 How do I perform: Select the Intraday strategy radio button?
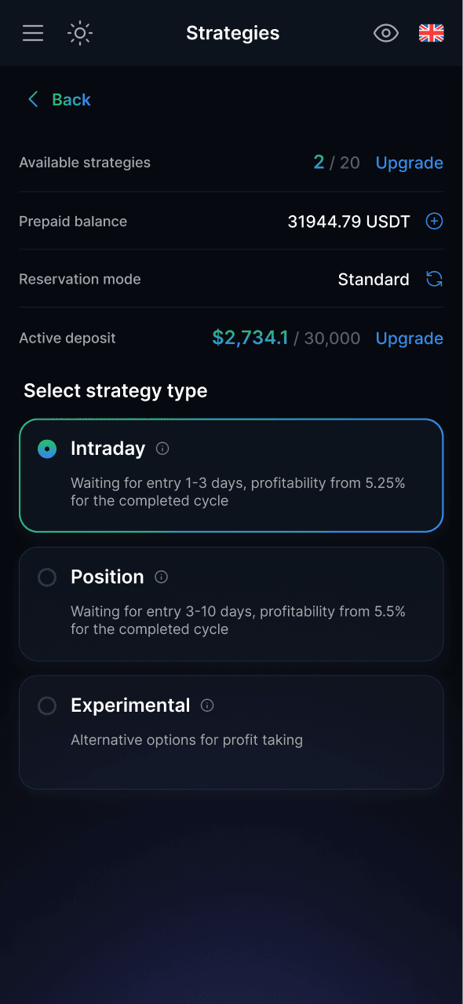pos(46,449)
